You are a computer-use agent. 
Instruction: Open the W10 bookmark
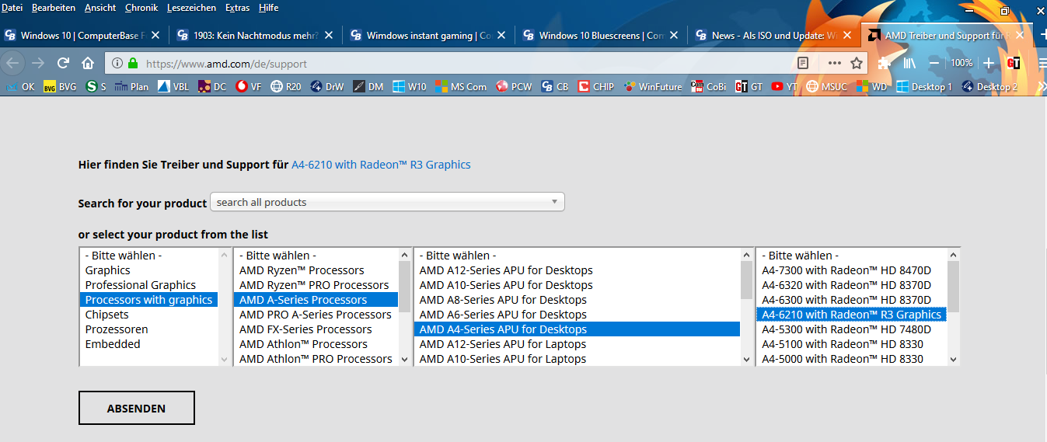409,87
